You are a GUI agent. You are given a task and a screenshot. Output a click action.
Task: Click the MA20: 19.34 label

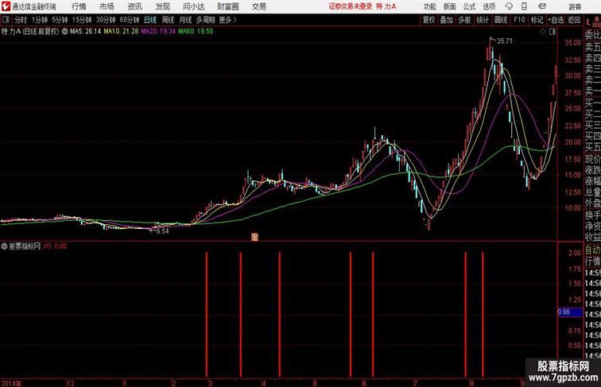(158, 32)
